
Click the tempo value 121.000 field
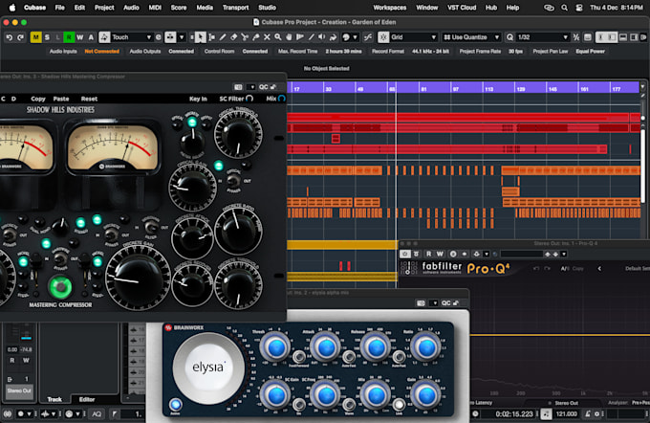(x=567, y=413)
